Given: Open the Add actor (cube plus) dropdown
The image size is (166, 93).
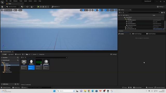Looking at the screenshot, I should point(23,7).
